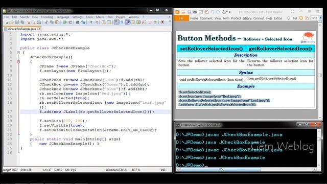Zoom in using Notepad++ toolbar icon
327x184 pixels.
pyautogui.click(x=91, y=22)
